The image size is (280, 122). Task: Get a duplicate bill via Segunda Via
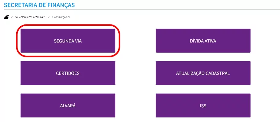(x=68, y=41)
